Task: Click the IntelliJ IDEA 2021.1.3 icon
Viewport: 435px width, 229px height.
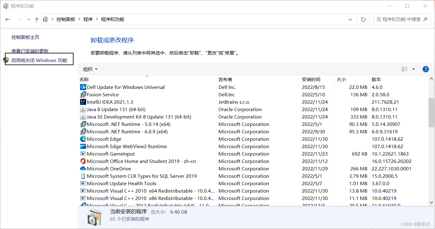Action: click(x=83, y=102)
